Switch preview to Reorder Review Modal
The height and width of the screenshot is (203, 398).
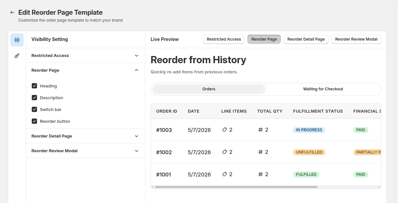(x=356, y=39)
